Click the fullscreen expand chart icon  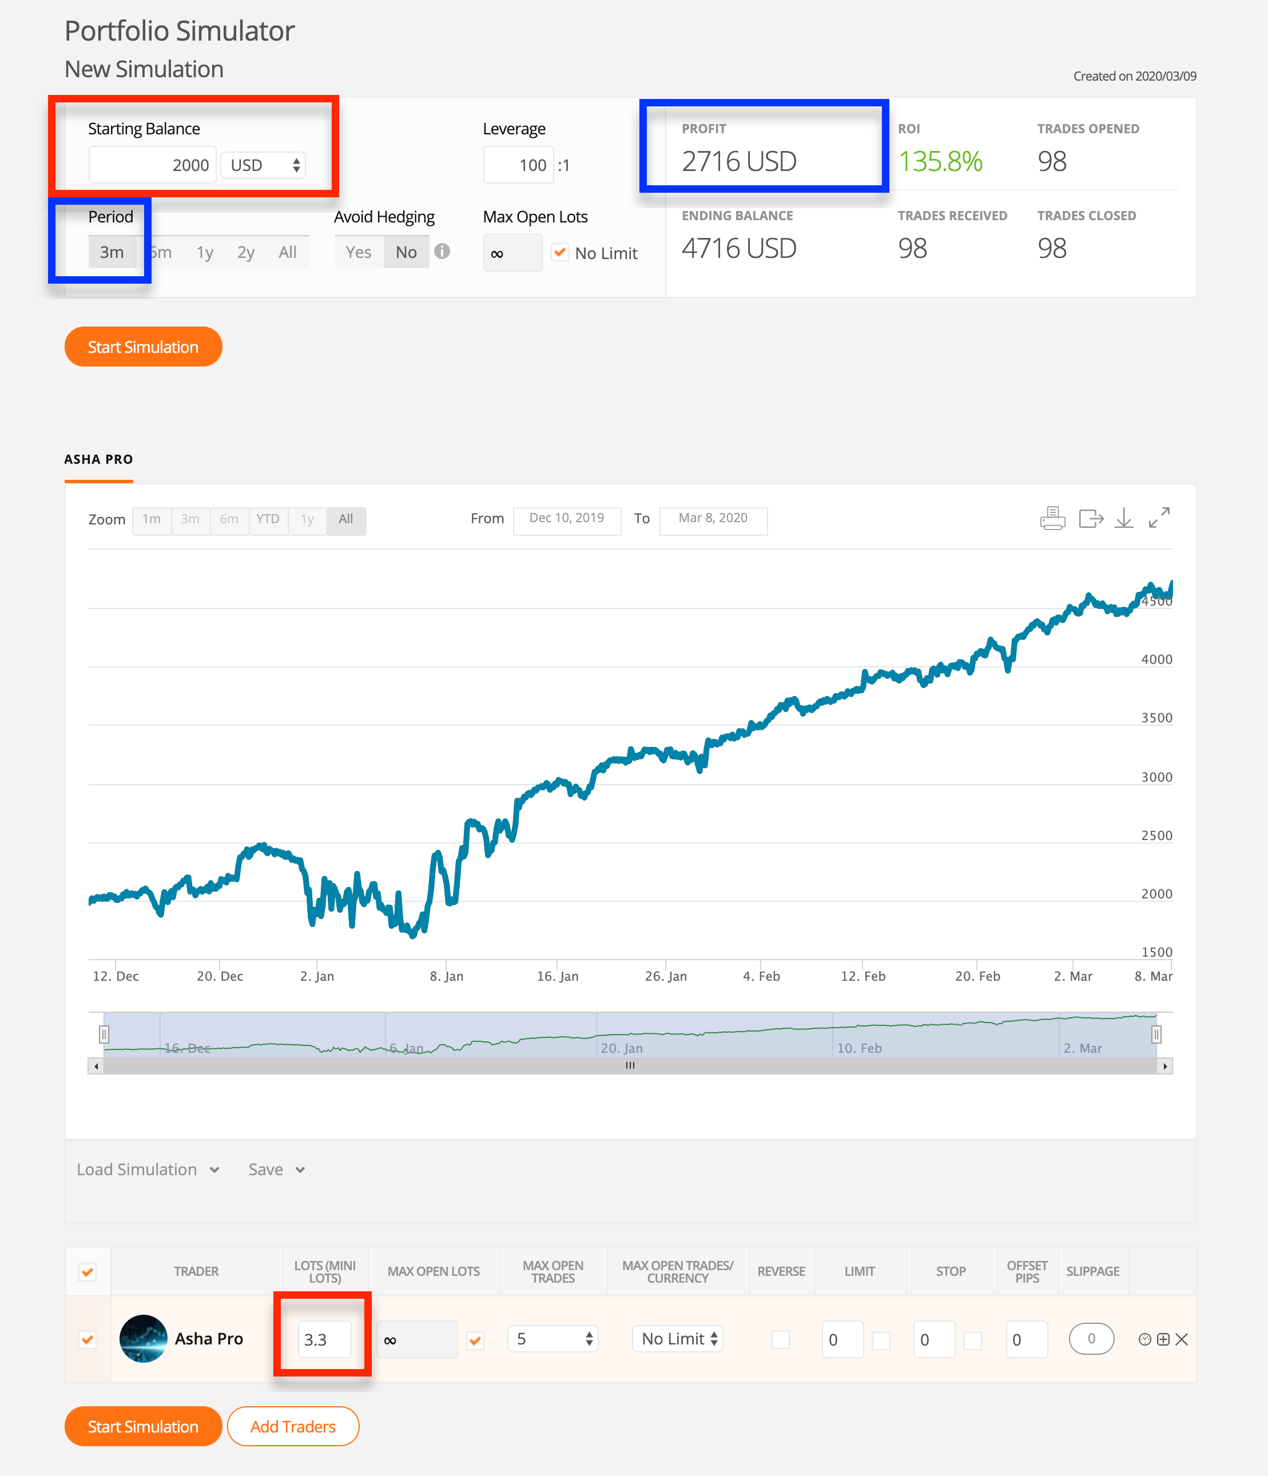[1159, 518]
